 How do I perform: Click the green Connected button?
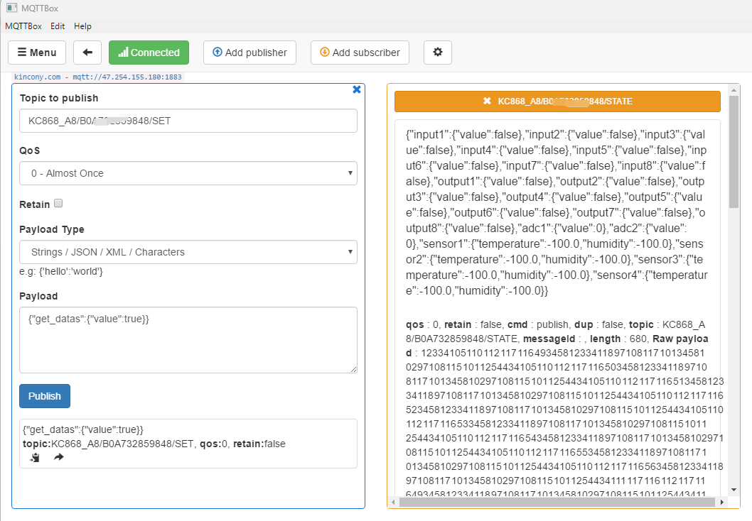[149, 53]
